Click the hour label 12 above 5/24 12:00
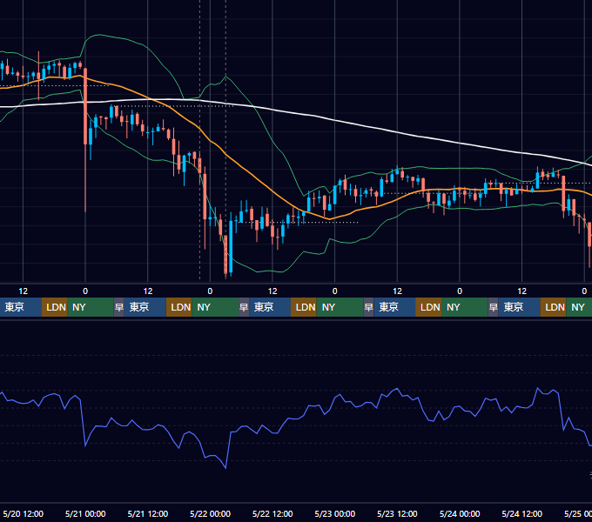 [x=521, y=291]
